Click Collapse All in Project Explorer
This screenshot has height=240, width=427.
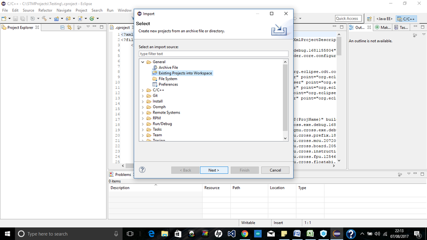[x=62, y=27]
